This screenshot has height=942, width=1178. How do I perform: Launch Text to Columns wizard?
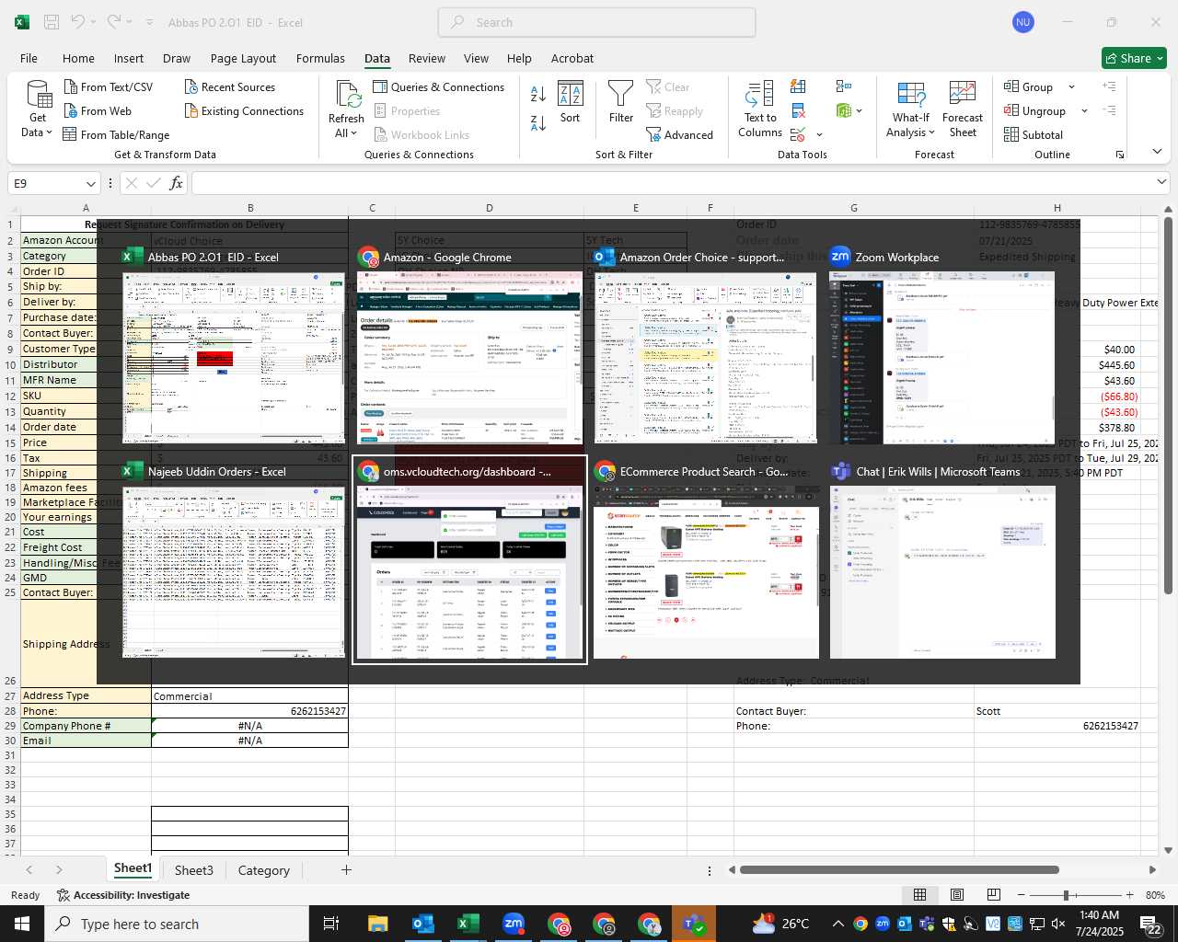click(x=760, y=109)
